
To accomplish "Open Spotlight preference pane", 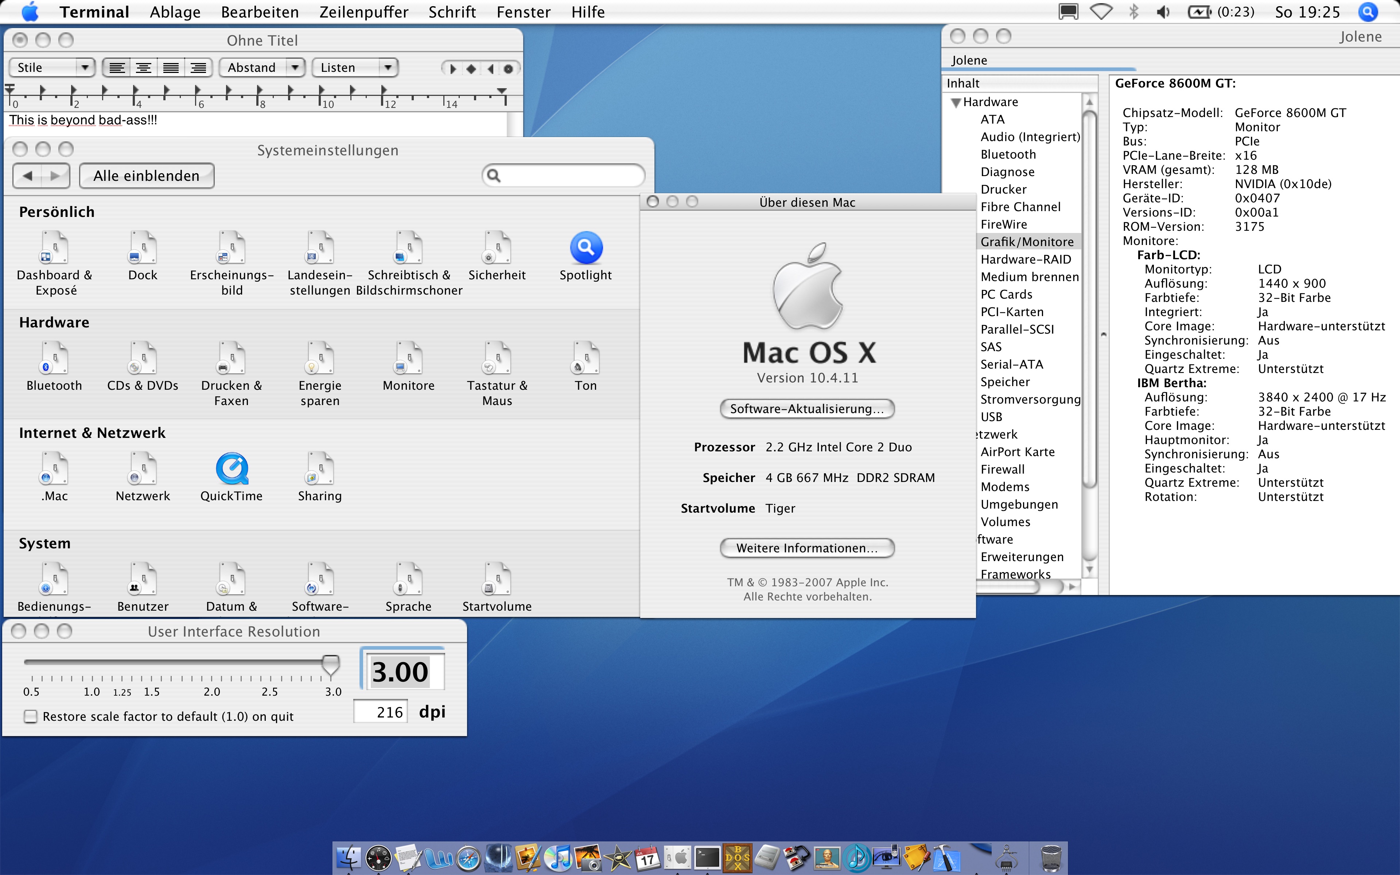I will (x=586, y=249).
